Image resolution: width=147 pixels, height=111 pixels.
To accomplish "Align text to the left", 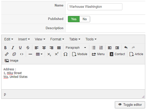I will click(x=37, y=48).
